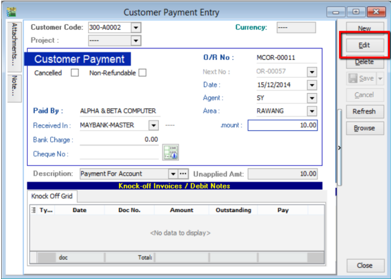
Task: Open the Attachments side tab
Action: 15,45
